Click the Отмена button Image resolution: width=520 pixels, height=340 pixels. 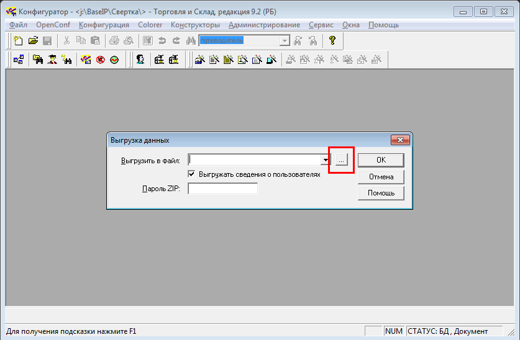381,177
